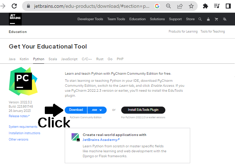Image resolution: width=235 pixels, height=165 pixels.
Task: Open the Education nav menu
Action: (138, 19)
